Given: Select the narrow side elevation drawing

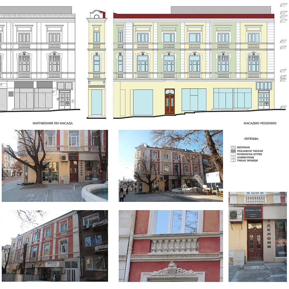Looking at the screenshot, I should [97, 64].
